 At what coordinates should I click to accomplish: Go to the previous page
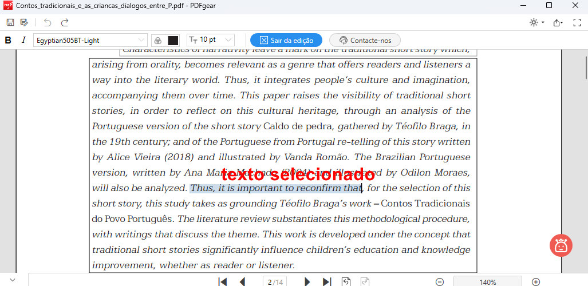point(242,282)
